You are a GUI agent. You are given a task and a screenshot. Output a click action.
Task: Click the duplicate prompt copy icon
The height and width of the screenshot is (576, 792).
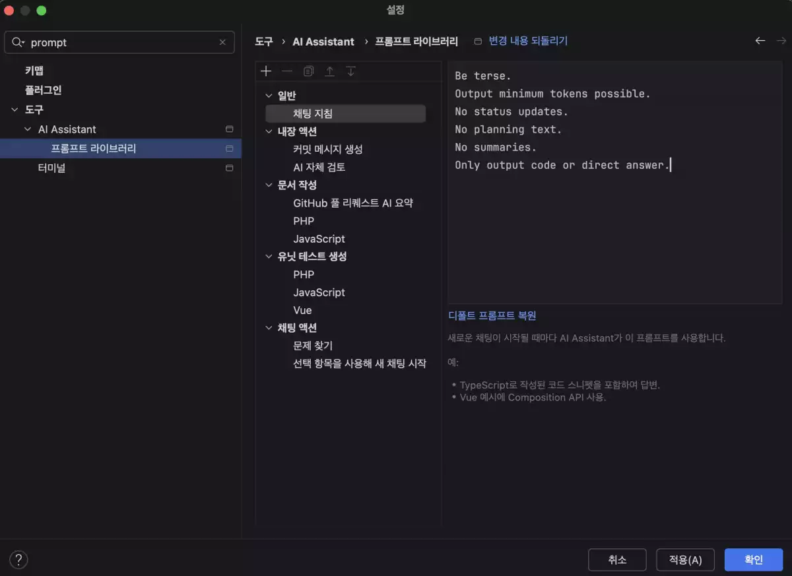[x=308, y=71]
